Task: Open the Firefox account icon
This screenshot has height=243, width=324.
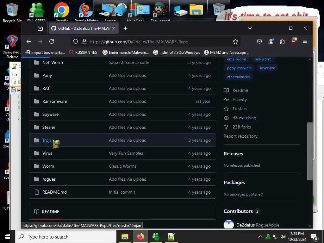Action: 271,41
